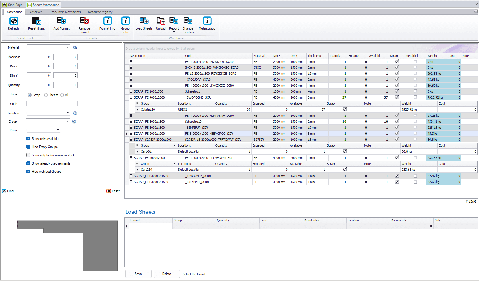Click the Refresh icon in Search Tools
This screenshot has width=479, height=281.
click(13, 21)
